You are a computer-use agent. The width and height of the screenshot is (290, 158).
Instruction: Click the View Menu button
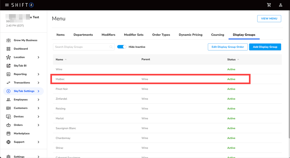(269, 19)
